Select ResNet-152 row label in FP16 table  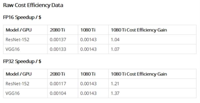[x=17, y=40]
